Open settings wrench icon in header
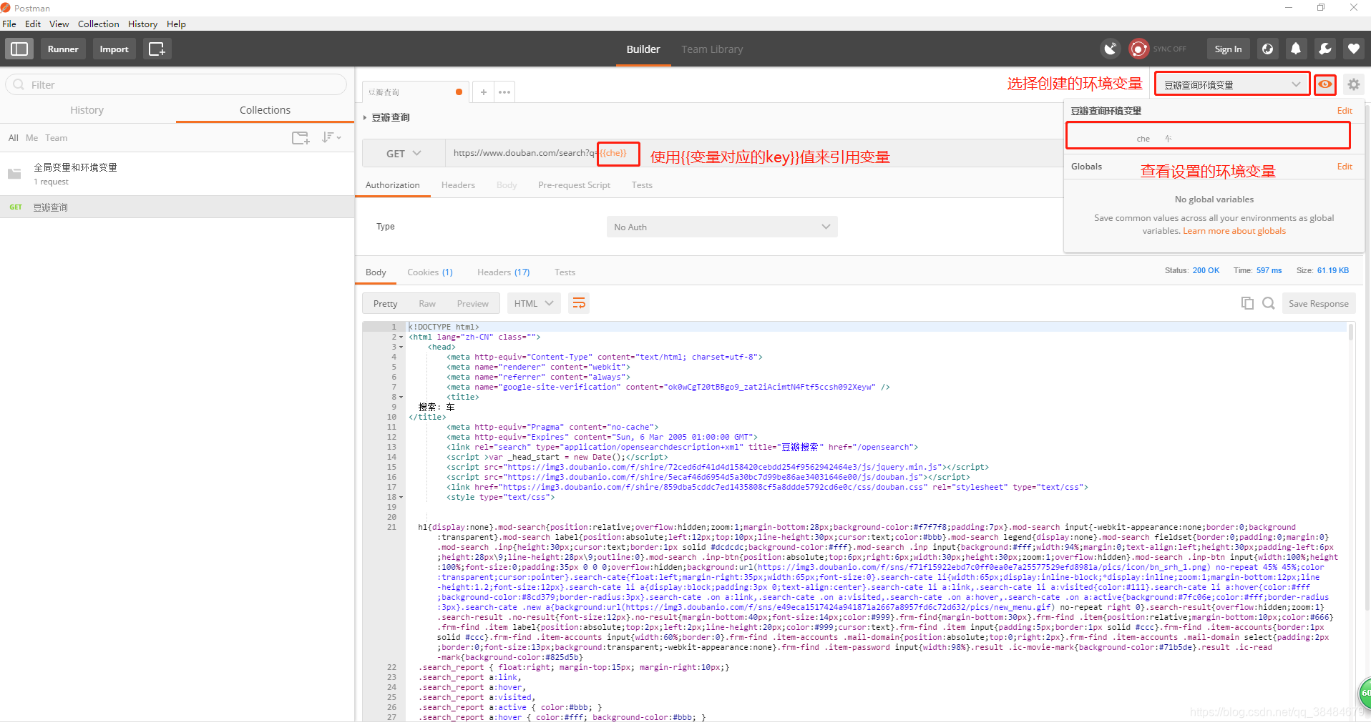Viewport: 1371px width, 725px height. [1324, 49]
